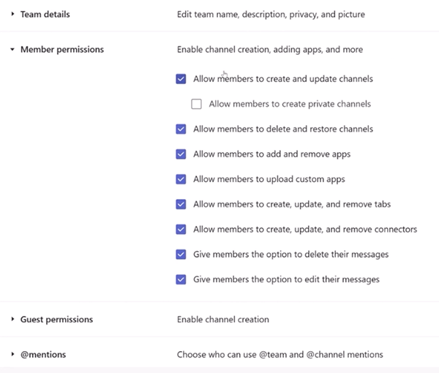This screenshot has height=373, width=439.
Task: Disable option to edit their messages
Action: point(181,279)
